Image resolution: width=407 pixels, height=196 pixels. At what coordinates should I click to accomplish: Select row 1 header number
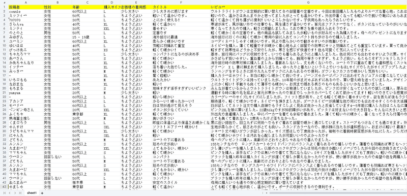[x=4, y=7]
